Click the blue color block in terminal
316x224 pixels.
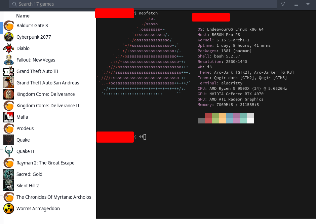(x=229, y=118)
